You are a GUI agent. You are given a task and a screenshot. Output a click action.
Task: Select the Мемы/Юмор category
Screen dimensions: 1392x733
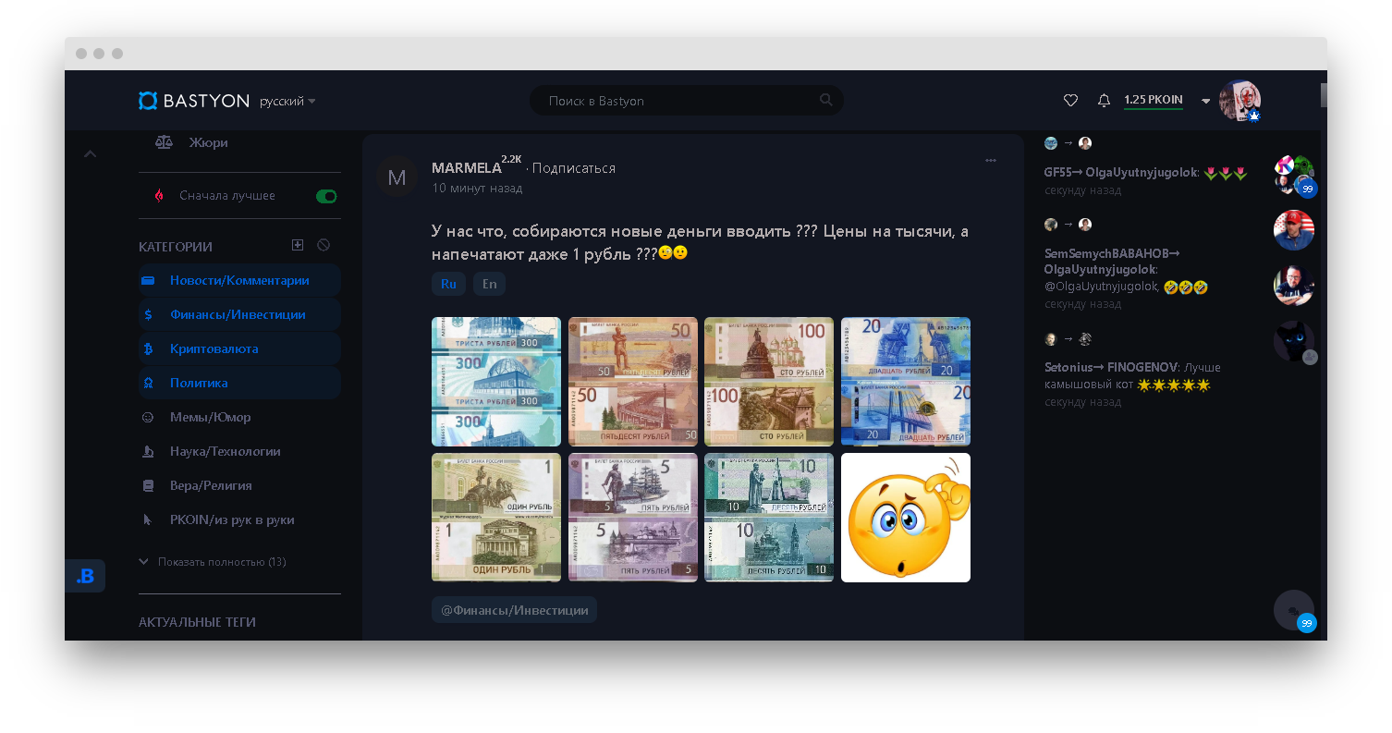239,417
